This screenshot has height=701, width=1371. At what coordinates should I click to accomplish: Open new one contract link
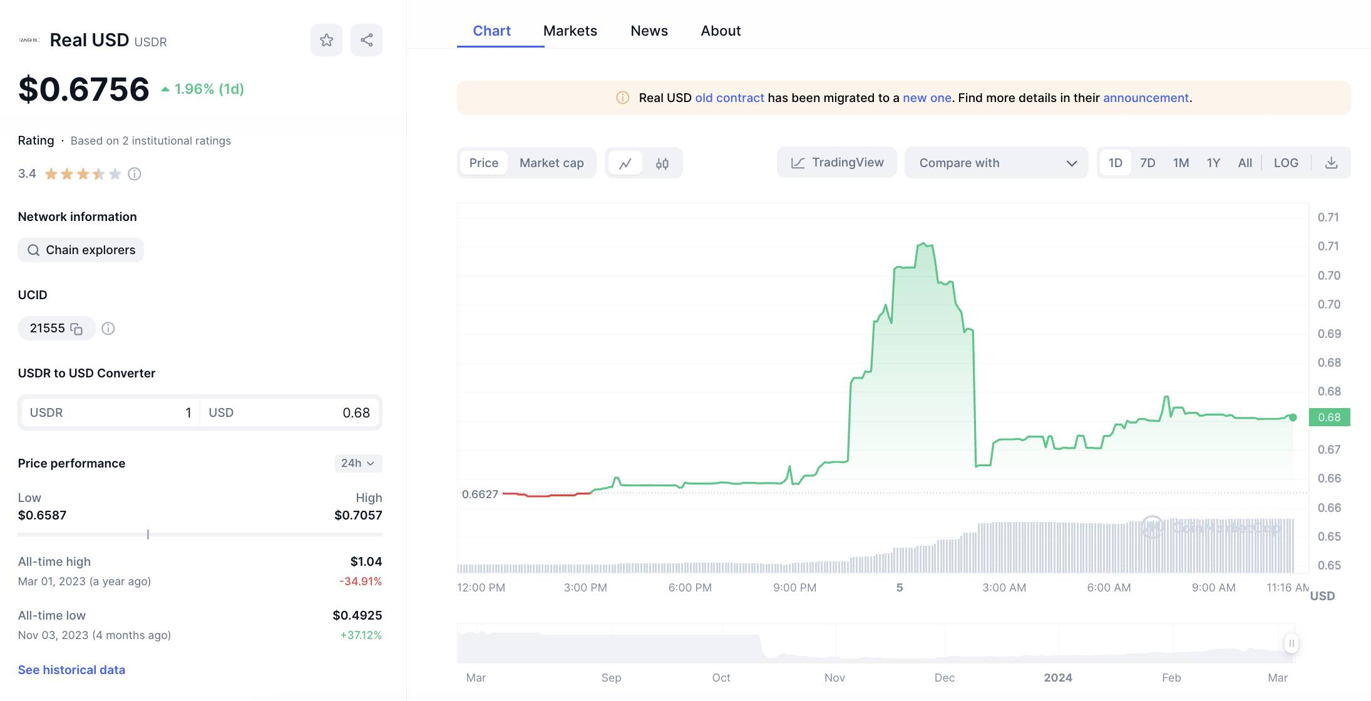[x=927, y=98]
